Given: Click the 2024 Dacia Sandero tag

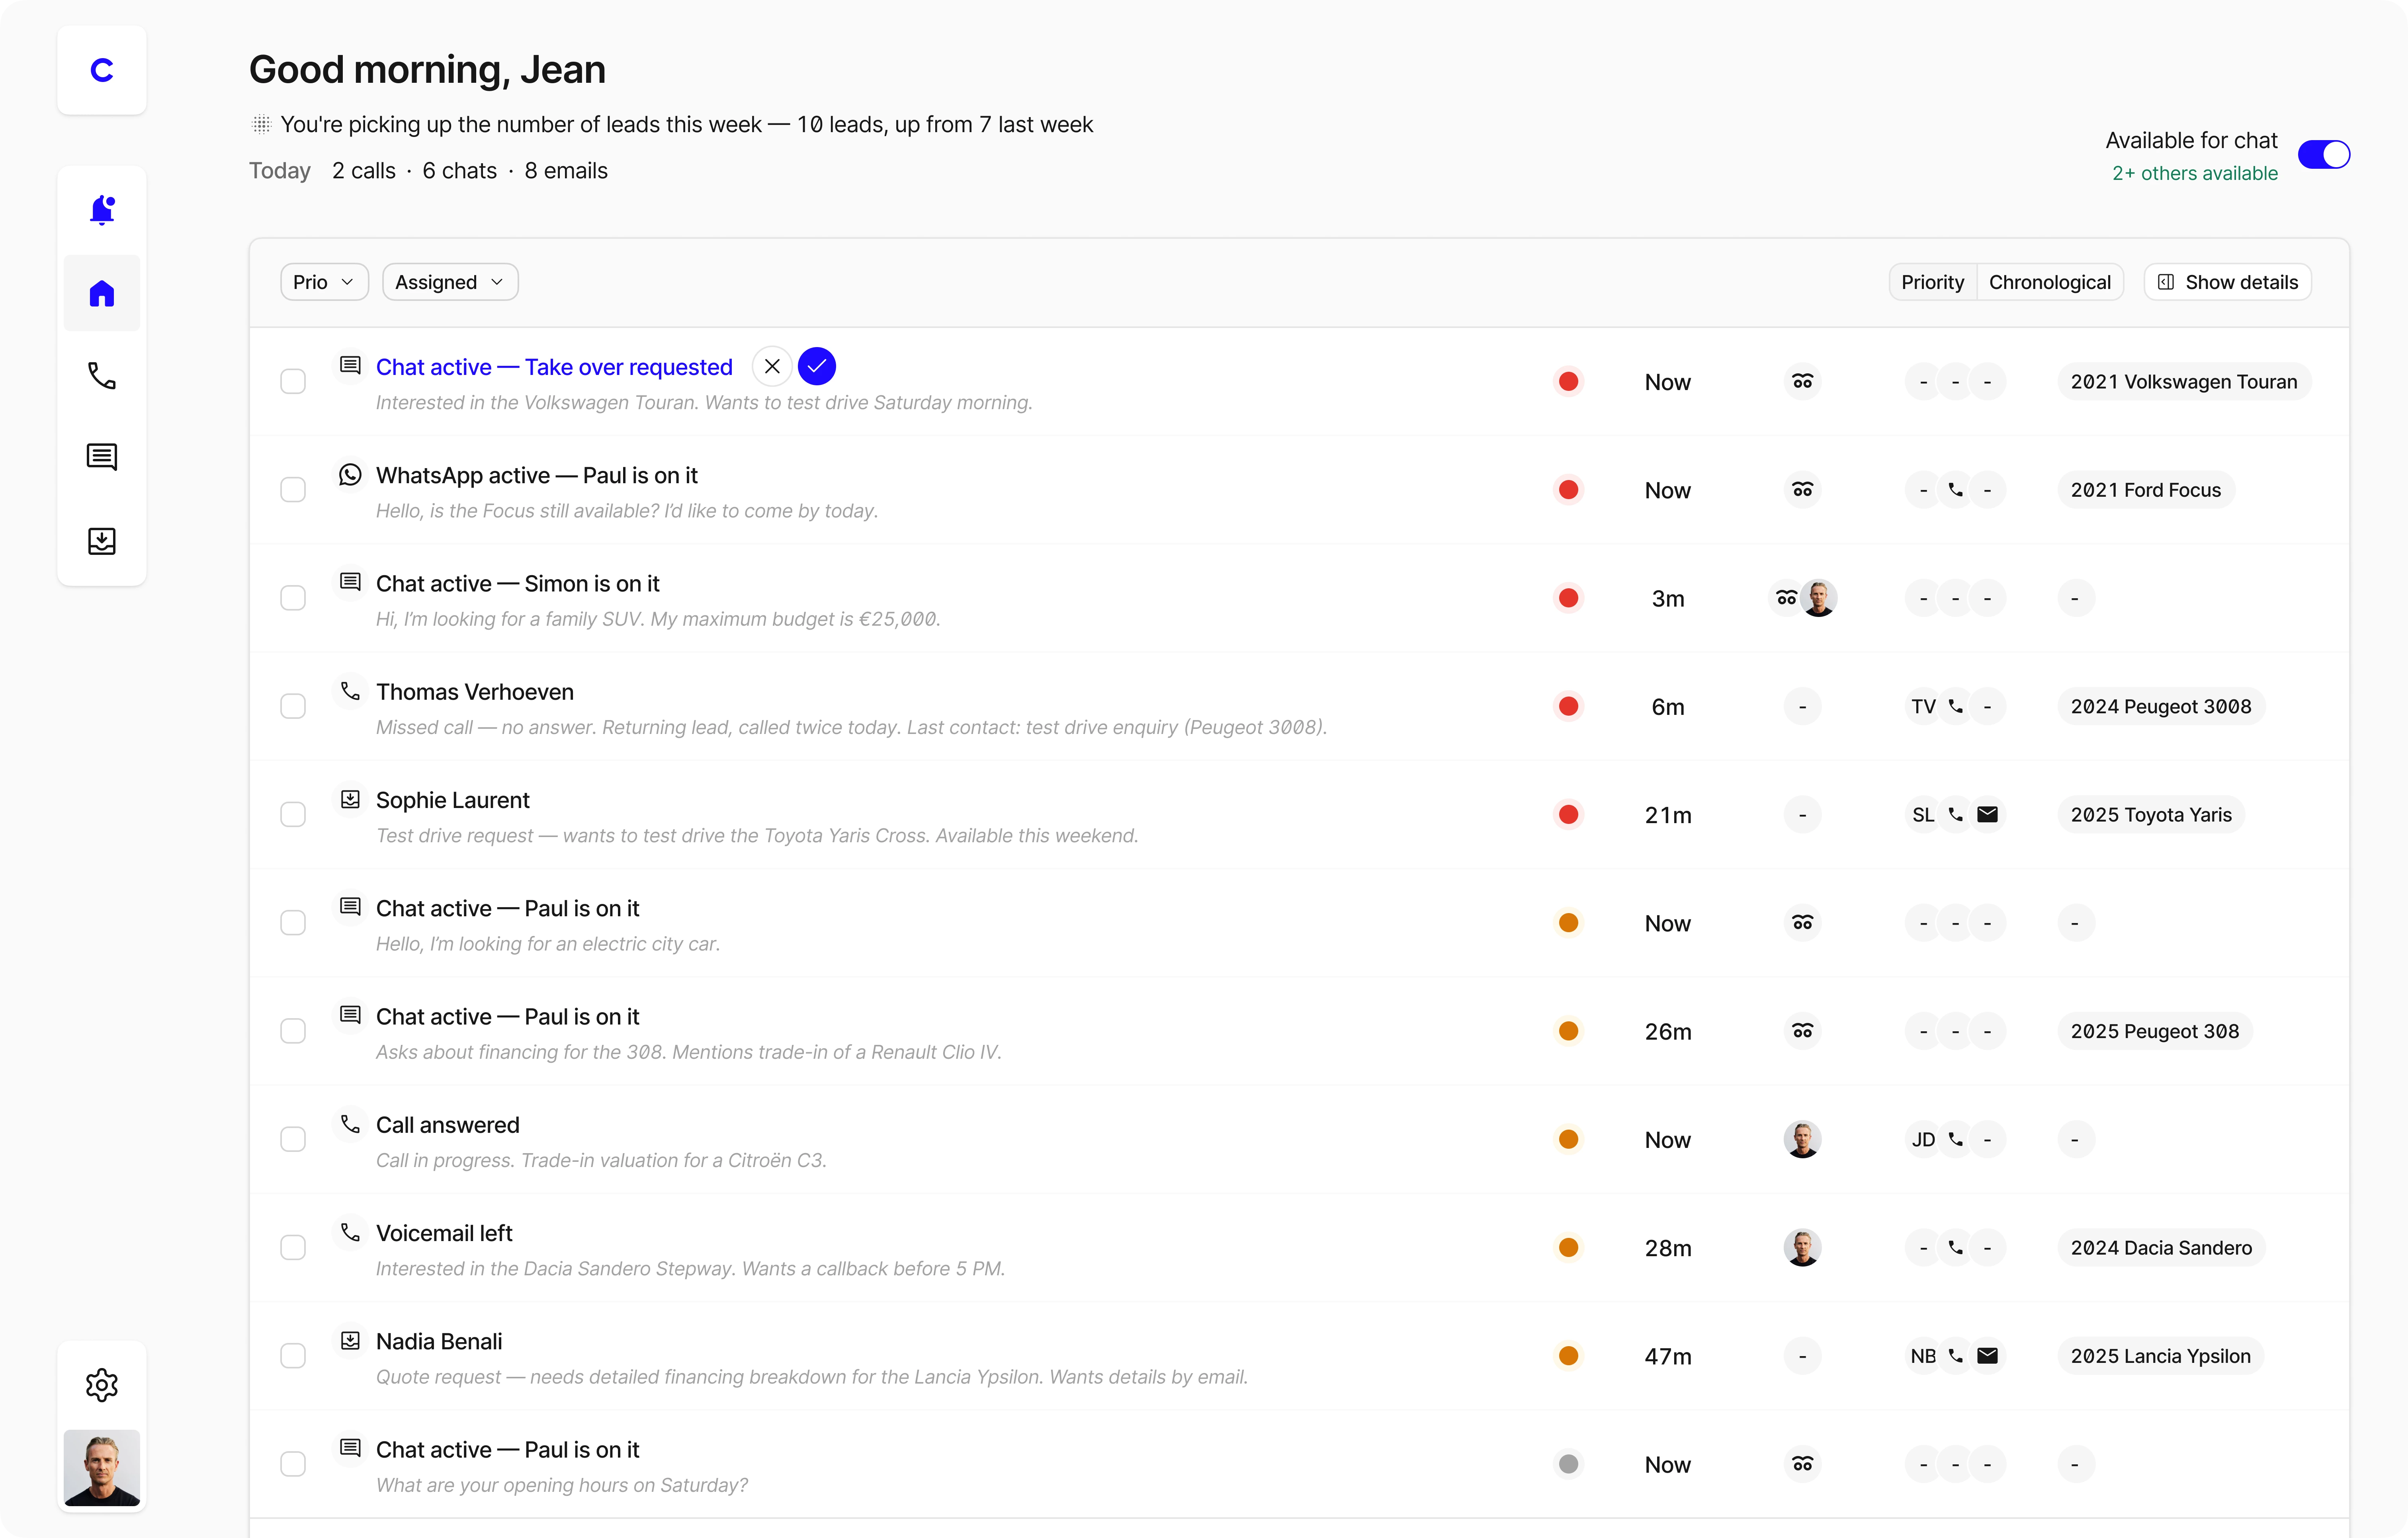Looking at the screenshot, I should (x=2161, y=1247).
